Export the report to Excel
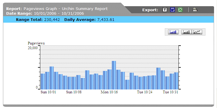The image size is (217, 108). [180, 10]
